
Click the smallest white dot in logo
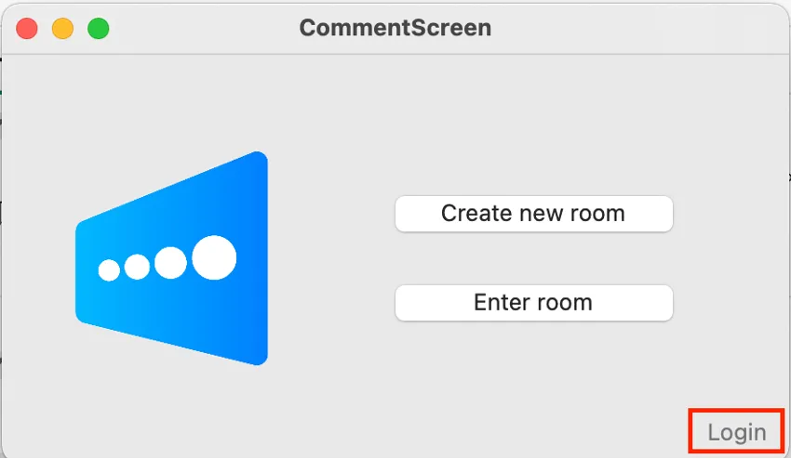pyautogui.click(x=109, y=270)
